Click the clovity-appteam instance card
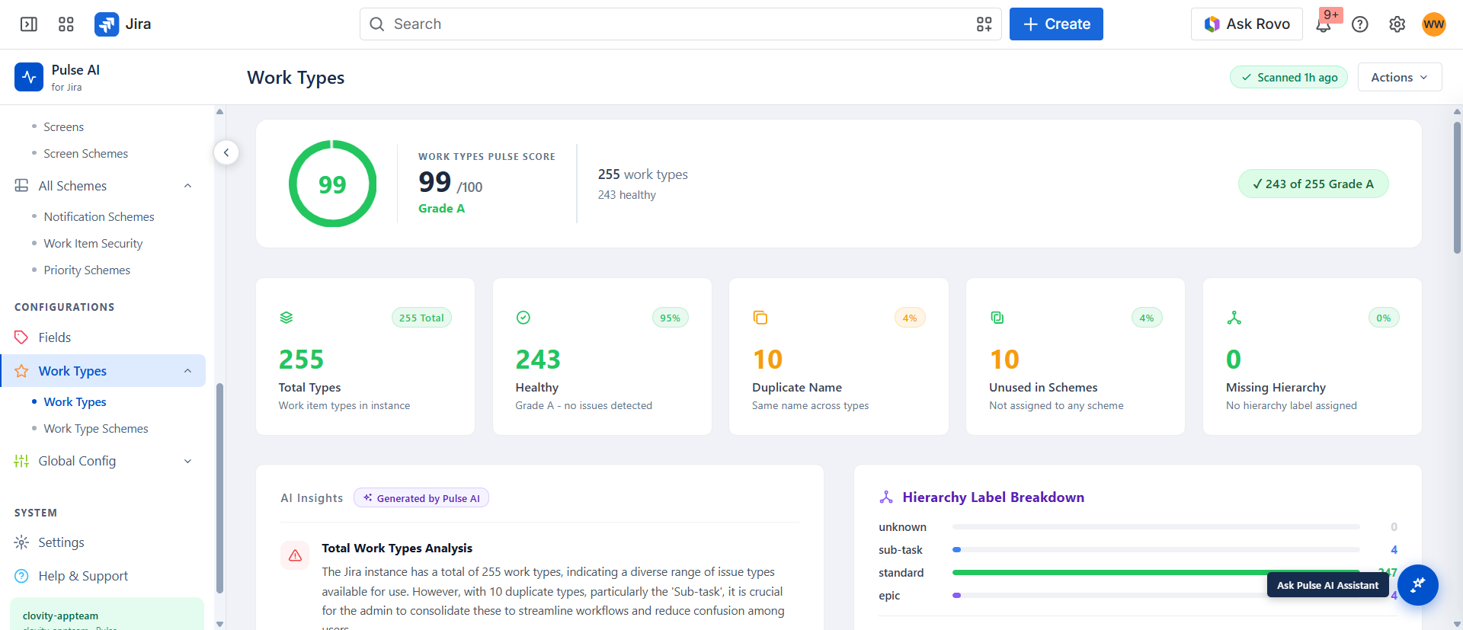This screenshot has height=630, width=1463. pos(107,615)
